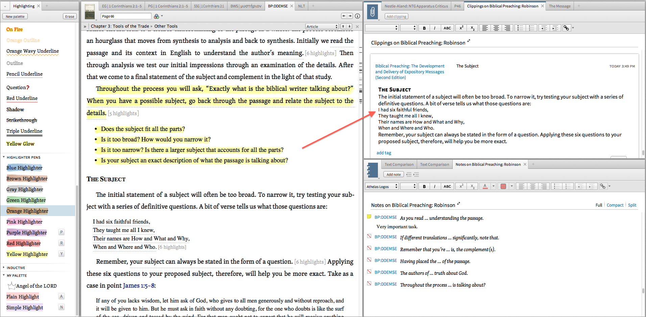This screenshot has height=317, width=646.
Task: Click the Erase button
Action: pos(70,17)
